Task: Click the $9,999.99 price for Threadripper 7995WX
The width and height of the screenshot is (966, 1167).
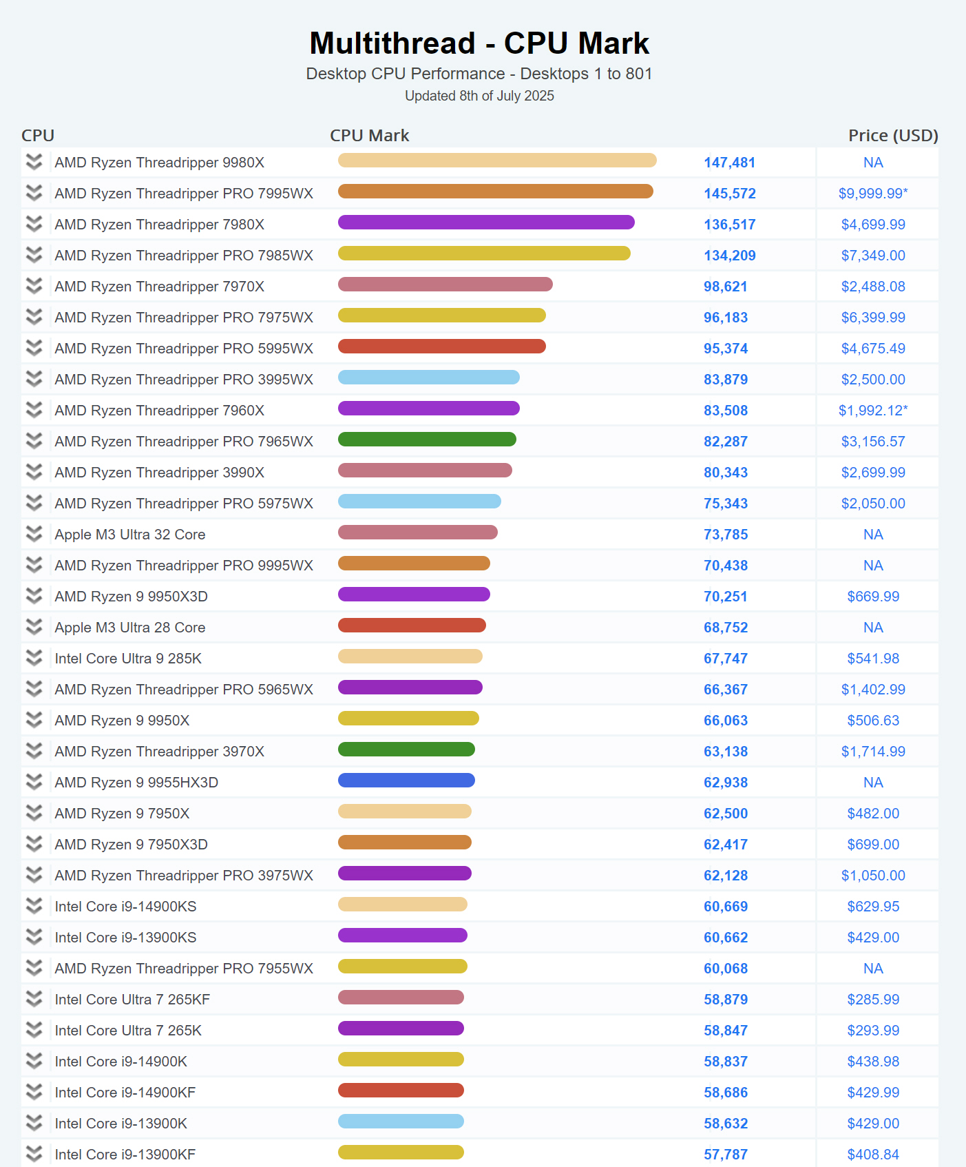Action: (x=872, y=194)
